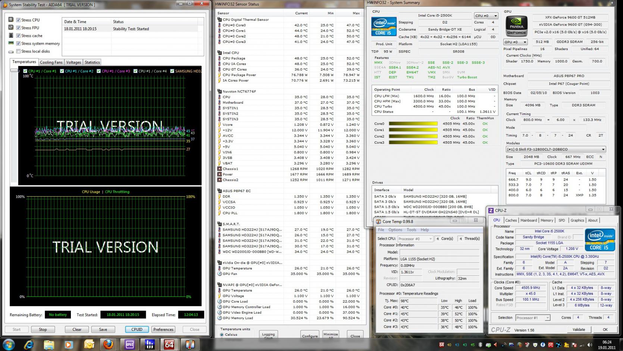Switch to the Cooling Fans tab
Viewport: 623px width, 351px height.
click(x=51, y=63)
